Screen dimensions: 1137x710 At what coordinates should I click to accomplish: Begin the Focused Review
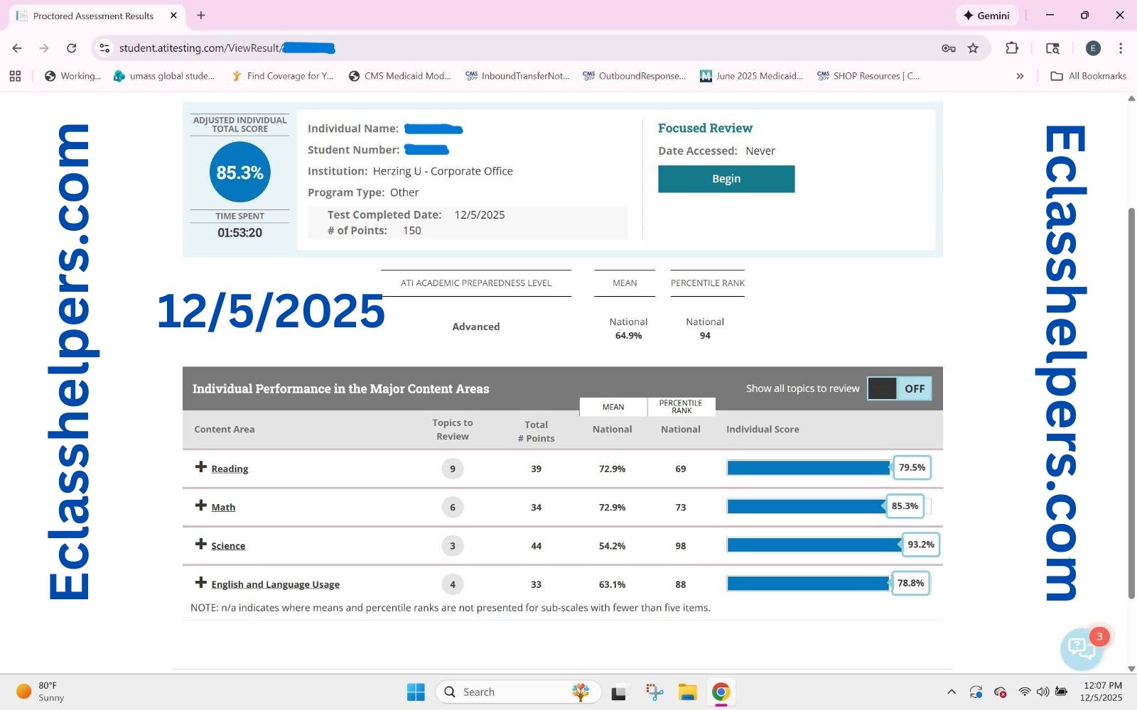tap(726, 179)
